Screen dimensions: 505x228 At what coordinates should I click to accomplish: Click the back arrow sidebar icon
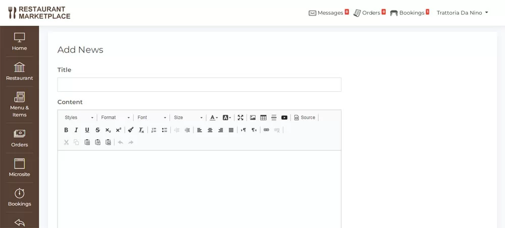pos(19,222)
